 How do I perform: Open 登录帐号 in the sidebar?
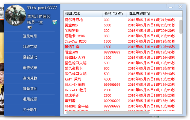(30, 36)
